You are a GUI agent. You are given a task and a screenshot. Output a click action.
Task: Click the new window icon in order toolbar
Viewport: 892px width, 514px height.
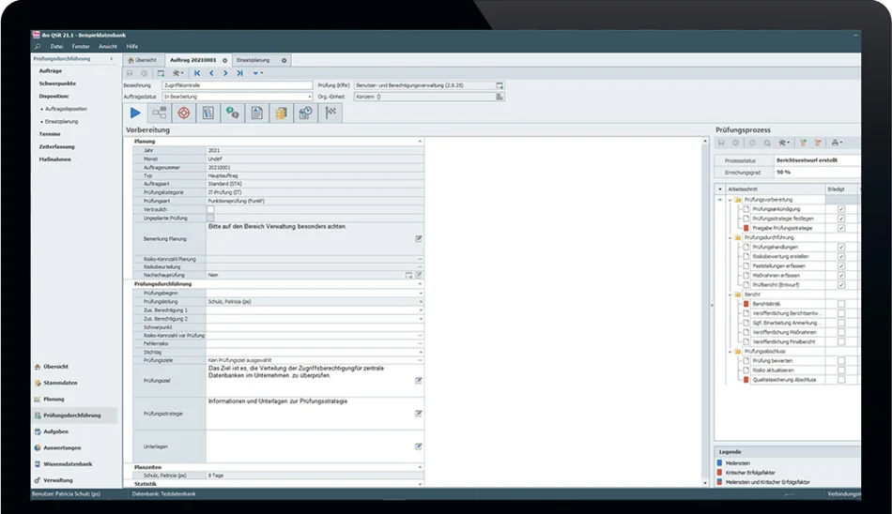coord(161,73)
